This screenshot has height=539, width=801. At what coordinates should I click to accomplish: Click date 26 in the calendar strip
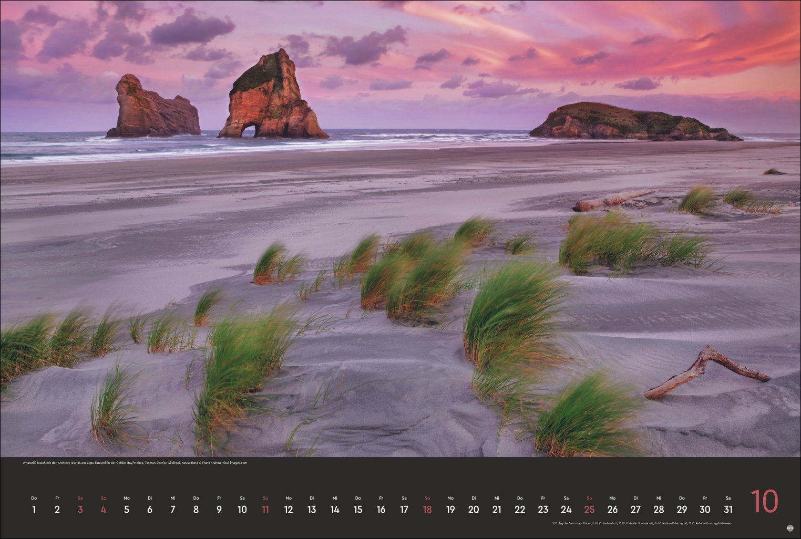612,509
